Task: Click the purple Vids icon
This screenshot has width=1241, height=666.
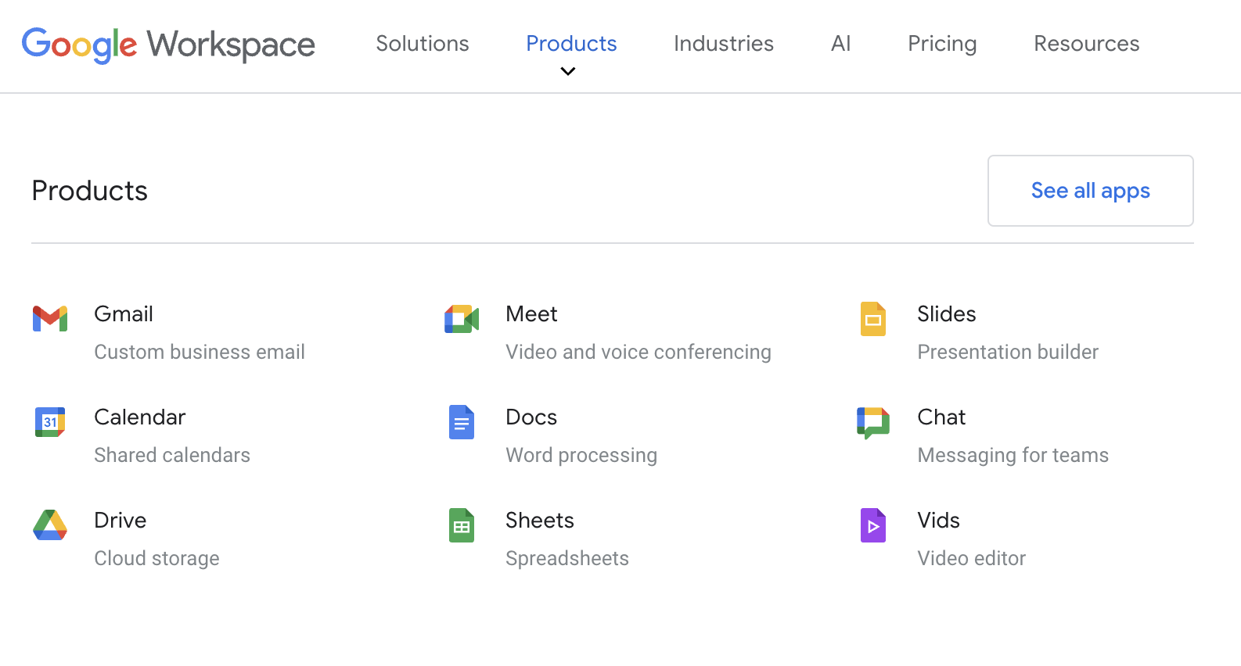Action: [x=873, y=525]
